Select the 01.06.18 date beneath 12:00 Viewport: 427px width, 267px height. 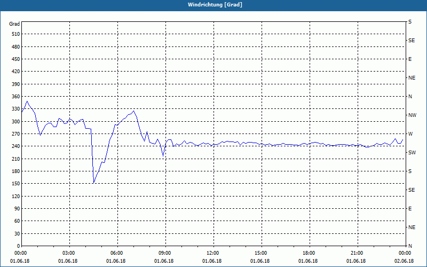(x=212, y=261)
